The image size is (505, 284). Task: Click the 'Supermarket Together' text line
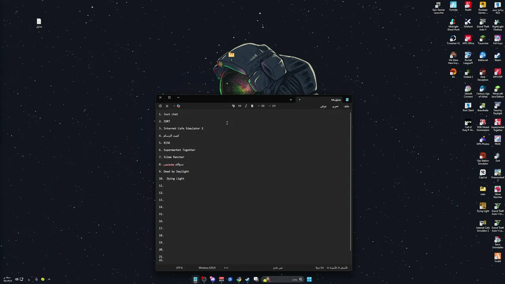pyautogui.click(x=180, y=150)
